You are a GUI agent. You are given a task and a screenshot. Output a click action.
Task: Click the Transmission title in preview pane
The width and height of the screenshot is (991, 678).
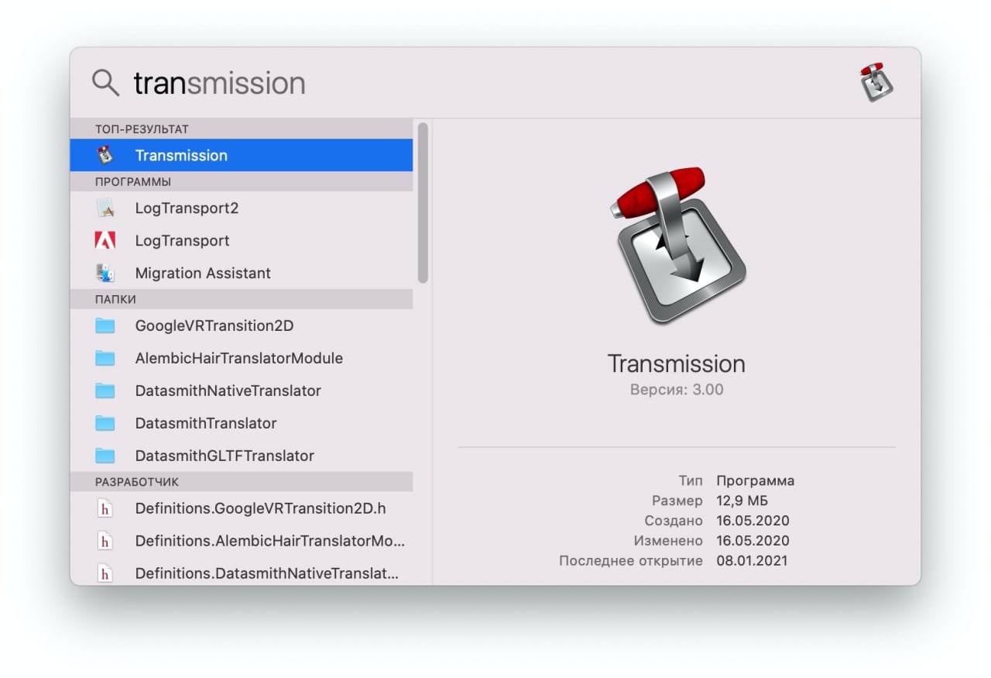677,363
